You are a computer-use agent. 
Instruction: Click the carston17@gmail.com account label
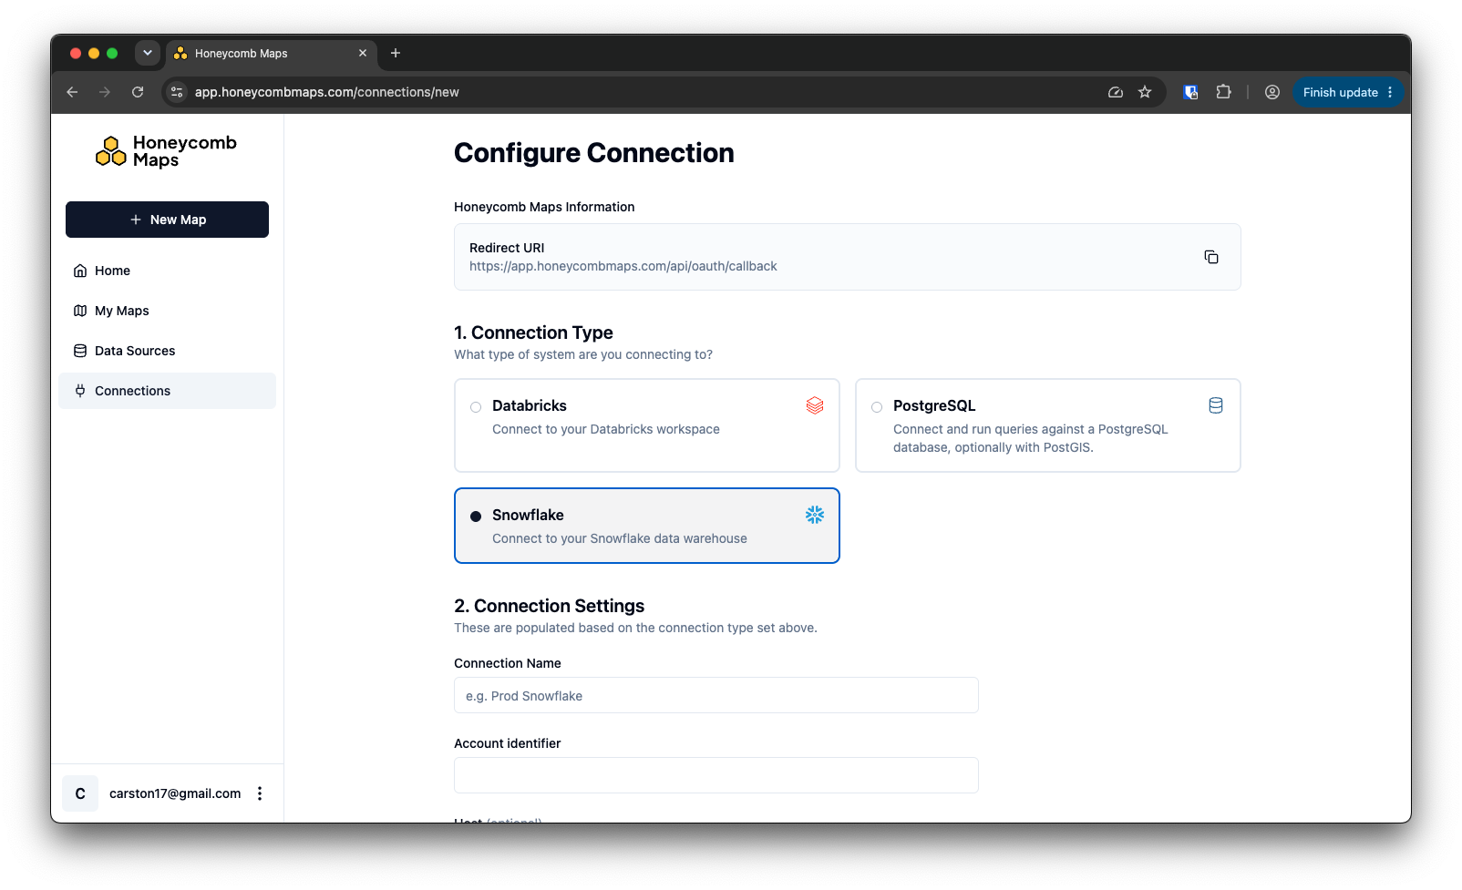[x=175, y=793]
